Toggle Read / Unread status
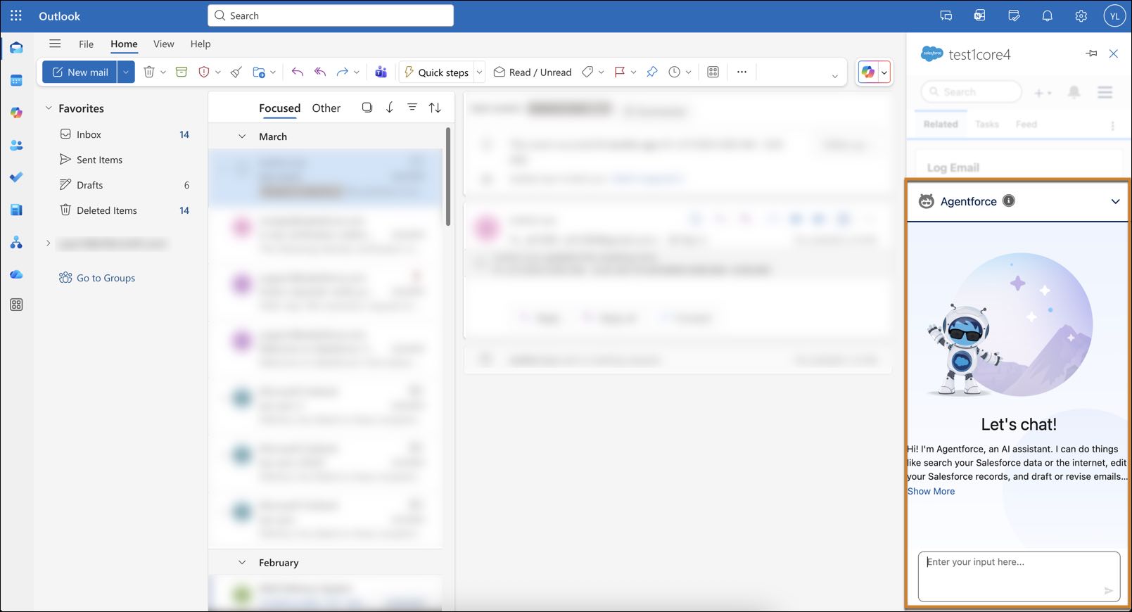Viewport: 1132px width, 612px height. click(x=533, y=72)
